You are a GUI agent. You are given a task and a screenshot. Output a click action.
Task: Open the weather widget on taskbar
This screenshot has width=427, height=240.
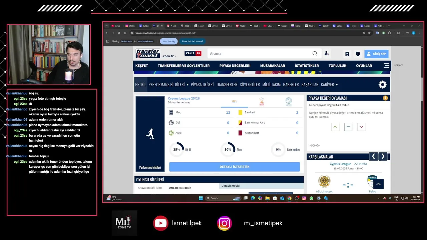click(114, 198)
